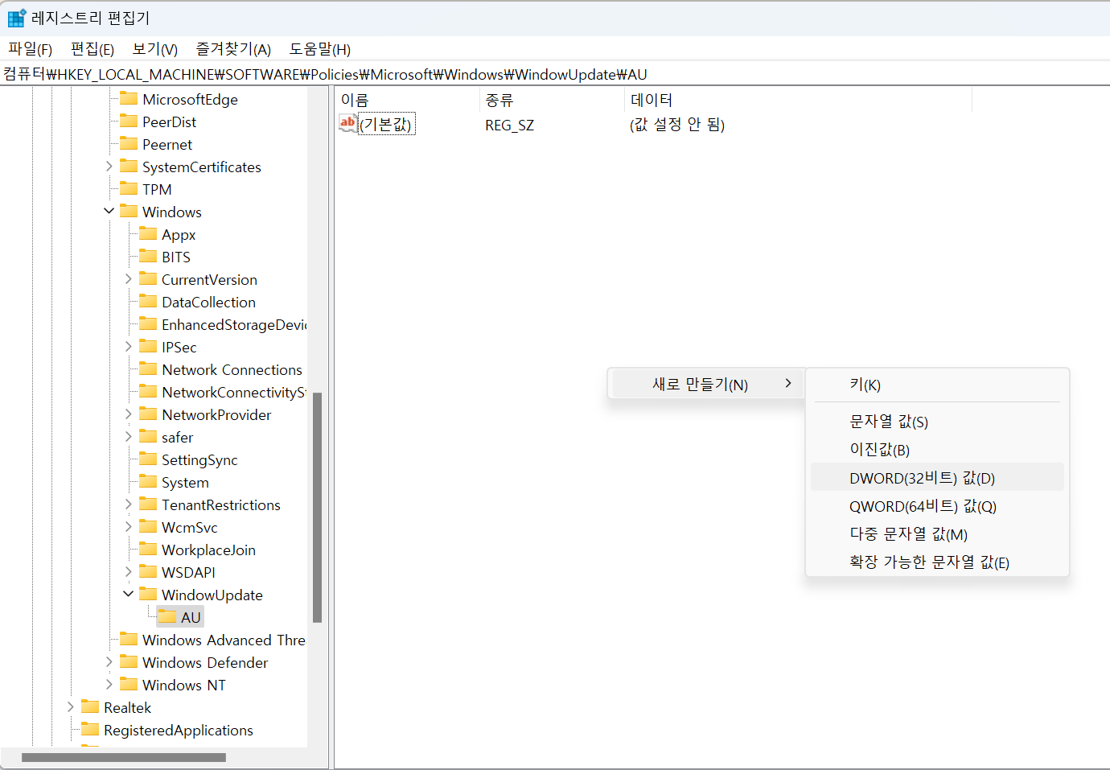Click the Appx folder icon
Viewport: 1110px width, 770px height.
click(x=148, y=233)
